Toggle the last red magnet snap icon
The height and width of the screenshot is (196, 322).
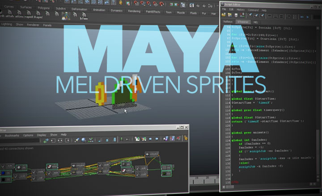point(161,4)
